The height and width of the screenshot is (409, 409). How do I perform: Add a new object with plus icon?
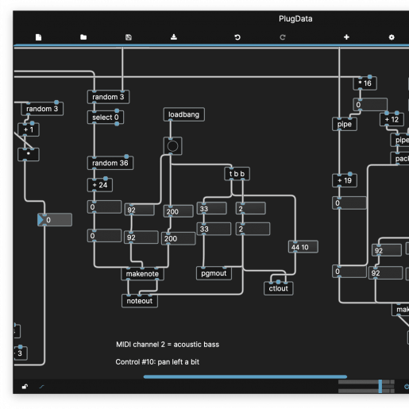pyautogui.click(x=346, y=37)
